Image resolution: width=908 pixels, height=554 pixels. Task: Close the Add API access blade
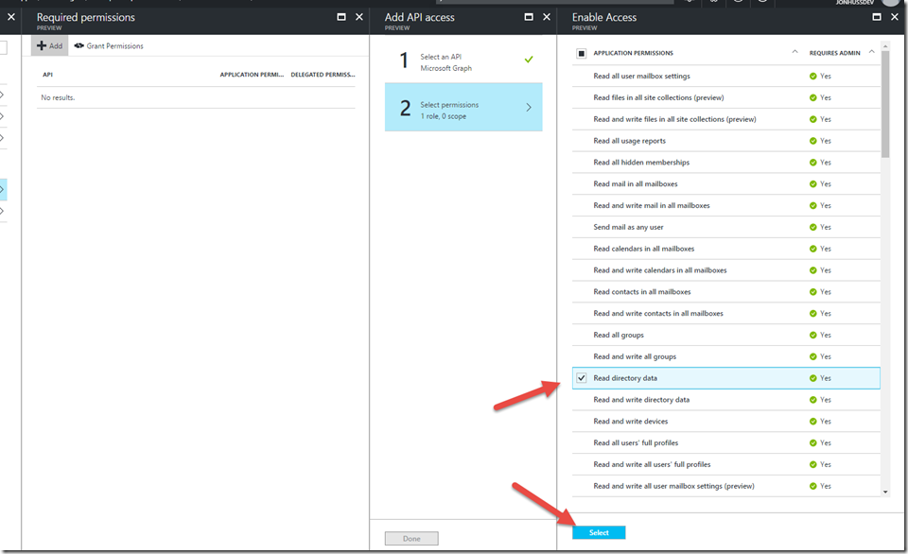(x=546, y=17)
